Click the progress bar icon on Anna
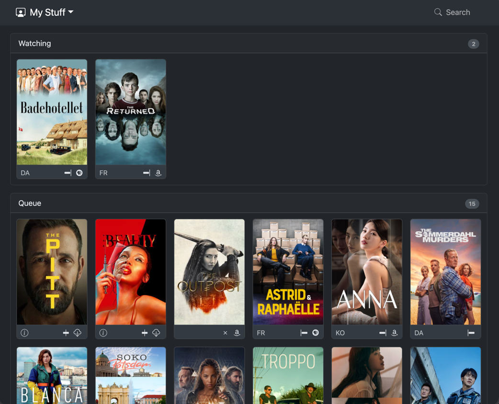Screen dimensions: 499x404 pos(383,333)
